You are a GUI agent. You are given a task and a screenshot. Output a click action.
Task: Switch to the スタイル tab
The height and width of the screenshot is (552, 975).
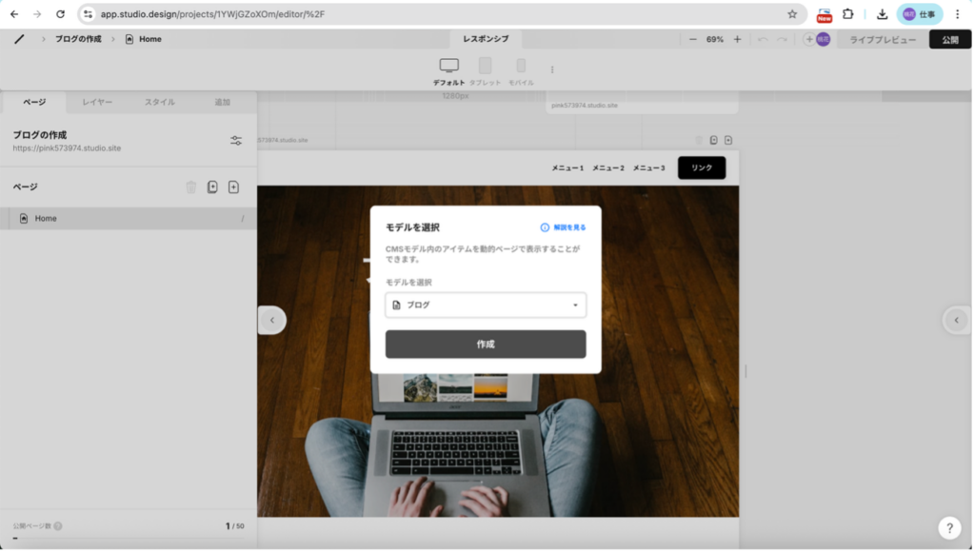[159, 102]
